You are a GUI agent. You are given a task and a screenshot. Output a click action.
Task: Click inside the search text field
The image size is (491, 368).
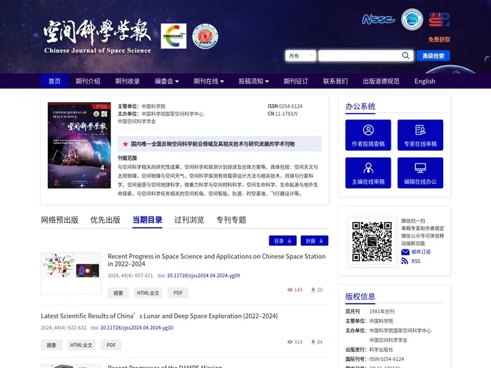(x=360, y=56)
